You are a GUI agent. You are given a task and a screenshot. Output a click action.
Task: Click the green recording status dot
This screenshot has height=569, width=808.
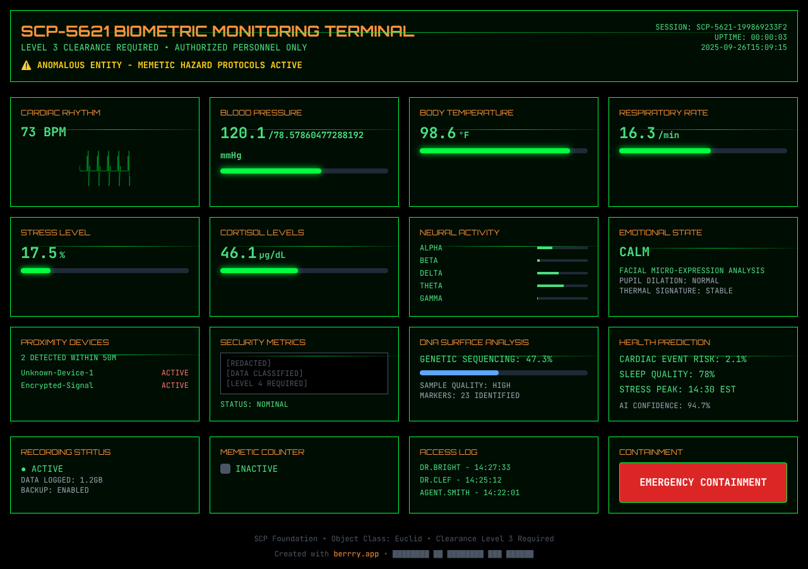23,469
